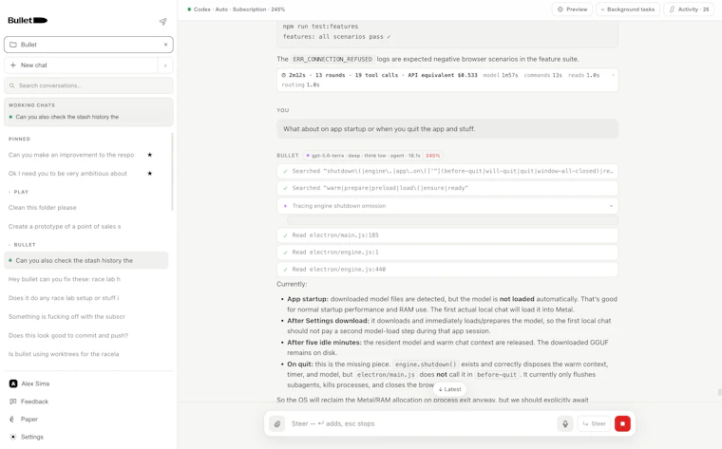Unpin star on 'Ok I need you to be very ambitious' chat
Viewport: 722px width, 449px height.
(150, 174)
